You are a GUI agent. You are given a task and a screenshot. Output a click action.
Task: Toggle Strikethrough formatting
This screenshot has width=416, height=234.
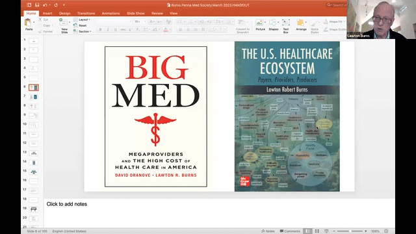(123, 29)
